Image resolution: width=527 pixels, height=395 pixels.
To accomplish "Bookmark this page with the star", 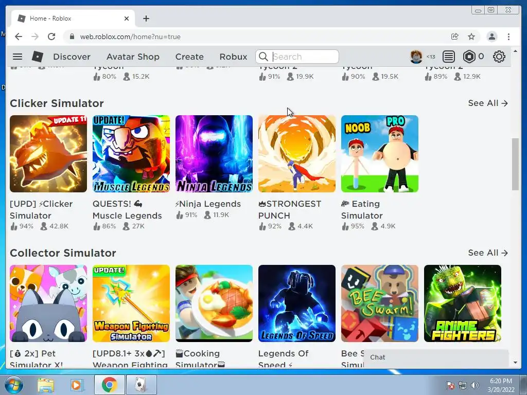I will coord(471,37).
